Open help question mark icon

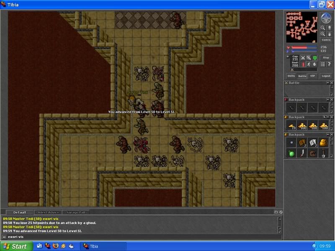point(329,64)
